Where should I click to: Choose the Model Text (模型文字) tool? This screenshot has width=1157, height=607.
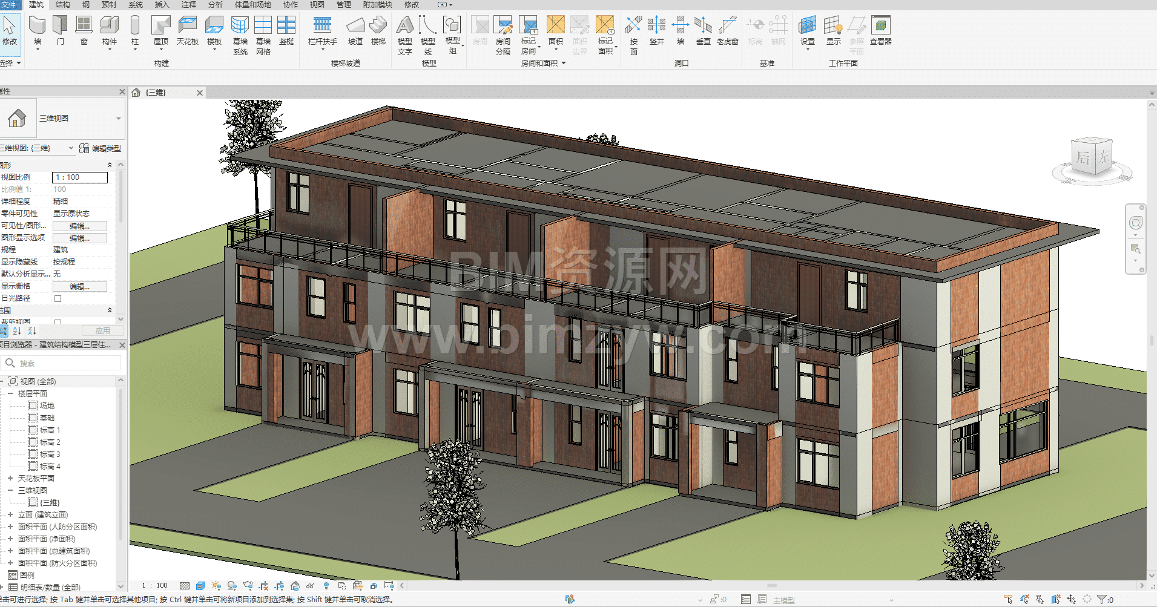(405, 35)
